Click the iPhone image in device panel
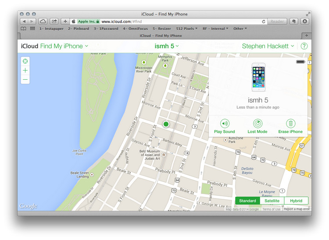This screenshot has height=240, width=329. (258, 77)
